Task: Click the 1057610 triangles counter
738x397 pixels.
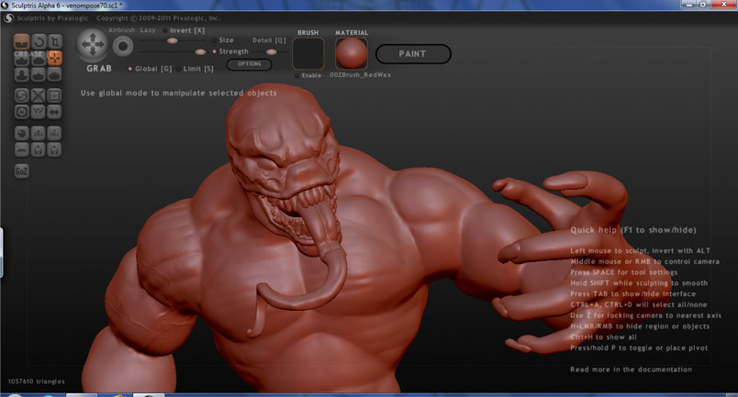Action: pos(36,381)
